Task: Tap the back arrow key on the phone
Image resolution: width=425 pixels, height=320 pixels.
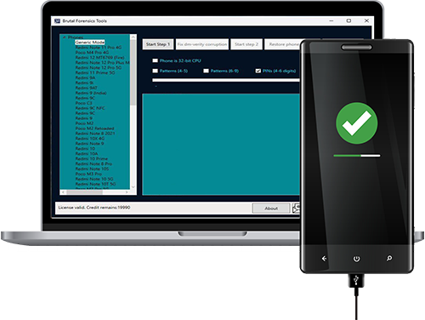Action: 324,259
